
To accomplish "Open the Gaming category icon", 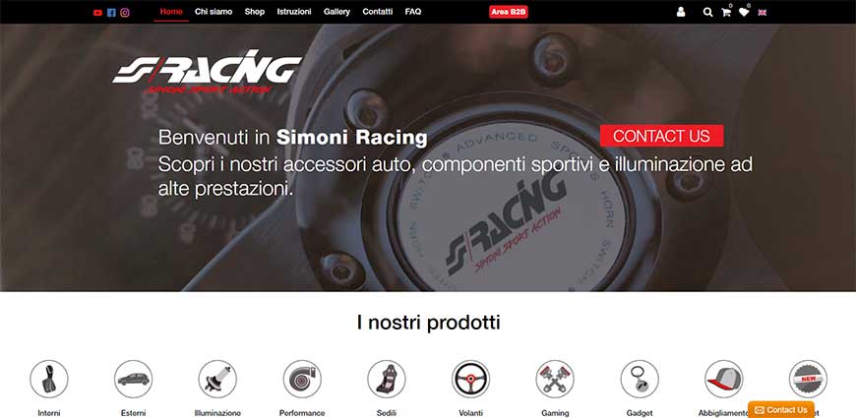I will coord(555,380).
